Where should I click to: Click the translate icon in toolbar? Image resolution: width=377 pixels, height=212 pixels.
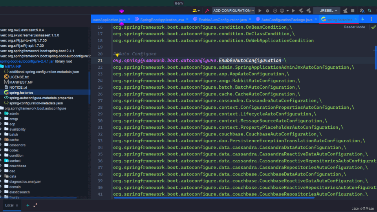[362, 11]
